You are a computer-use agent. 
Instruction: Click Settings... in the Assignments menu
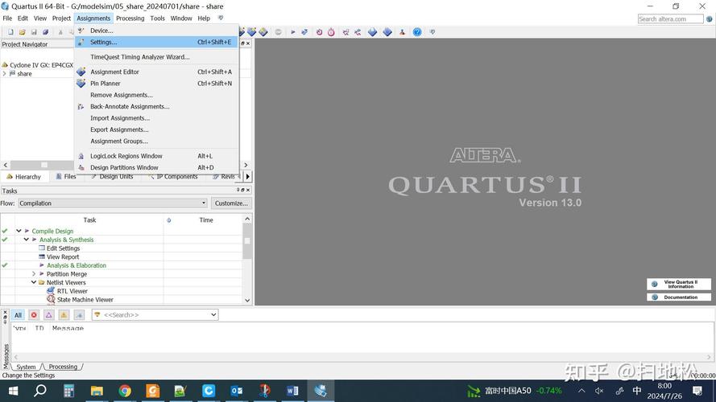[x=103, y=42]
